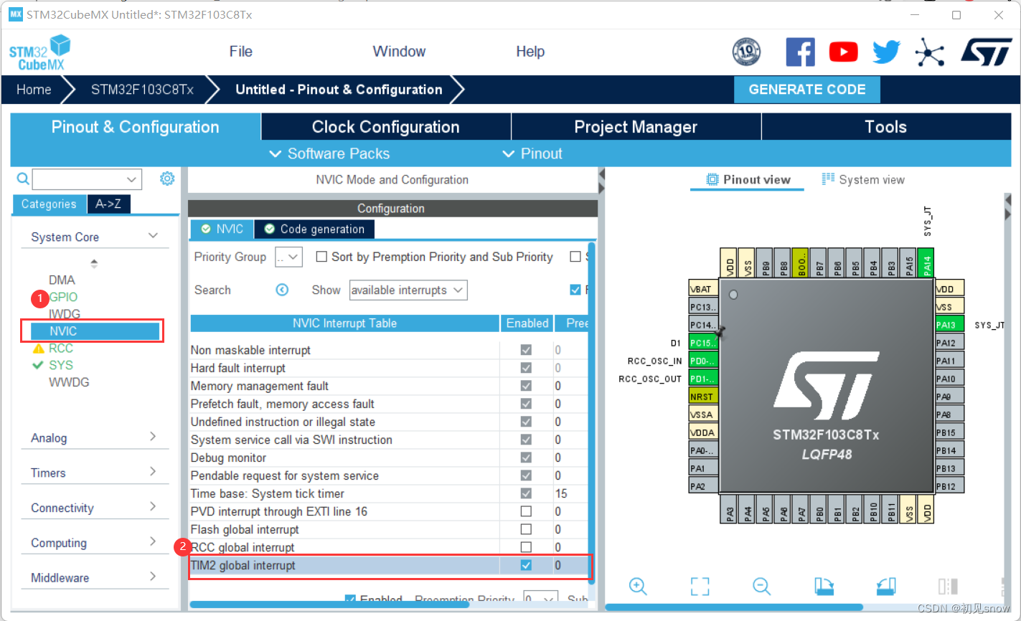
Task: Click the search reset circular arrow icon
Action: tap(282, 290)
